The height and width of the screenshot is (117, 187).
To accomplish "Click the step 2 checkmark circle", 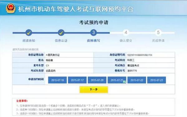I will coord(61,33).
